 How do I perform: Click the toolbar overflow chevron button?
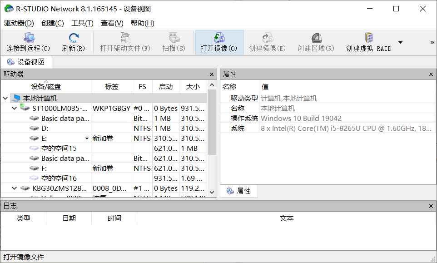[431, 42]
